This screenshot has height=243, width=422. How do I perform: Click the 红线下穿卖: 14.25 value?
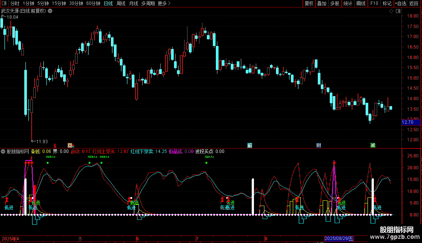pyautogui.click(x=149, y=151)
